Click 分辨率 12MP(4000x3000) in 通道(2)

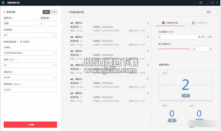[x=106, y=45]
